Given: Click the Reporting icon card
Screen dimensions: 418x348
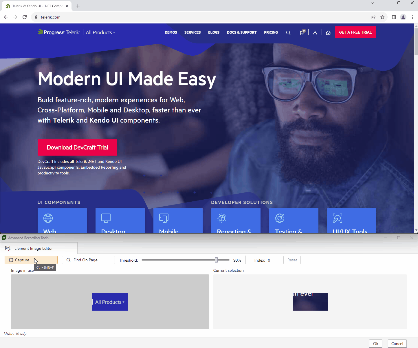Looking at the screenshot, I should [236, 220].
